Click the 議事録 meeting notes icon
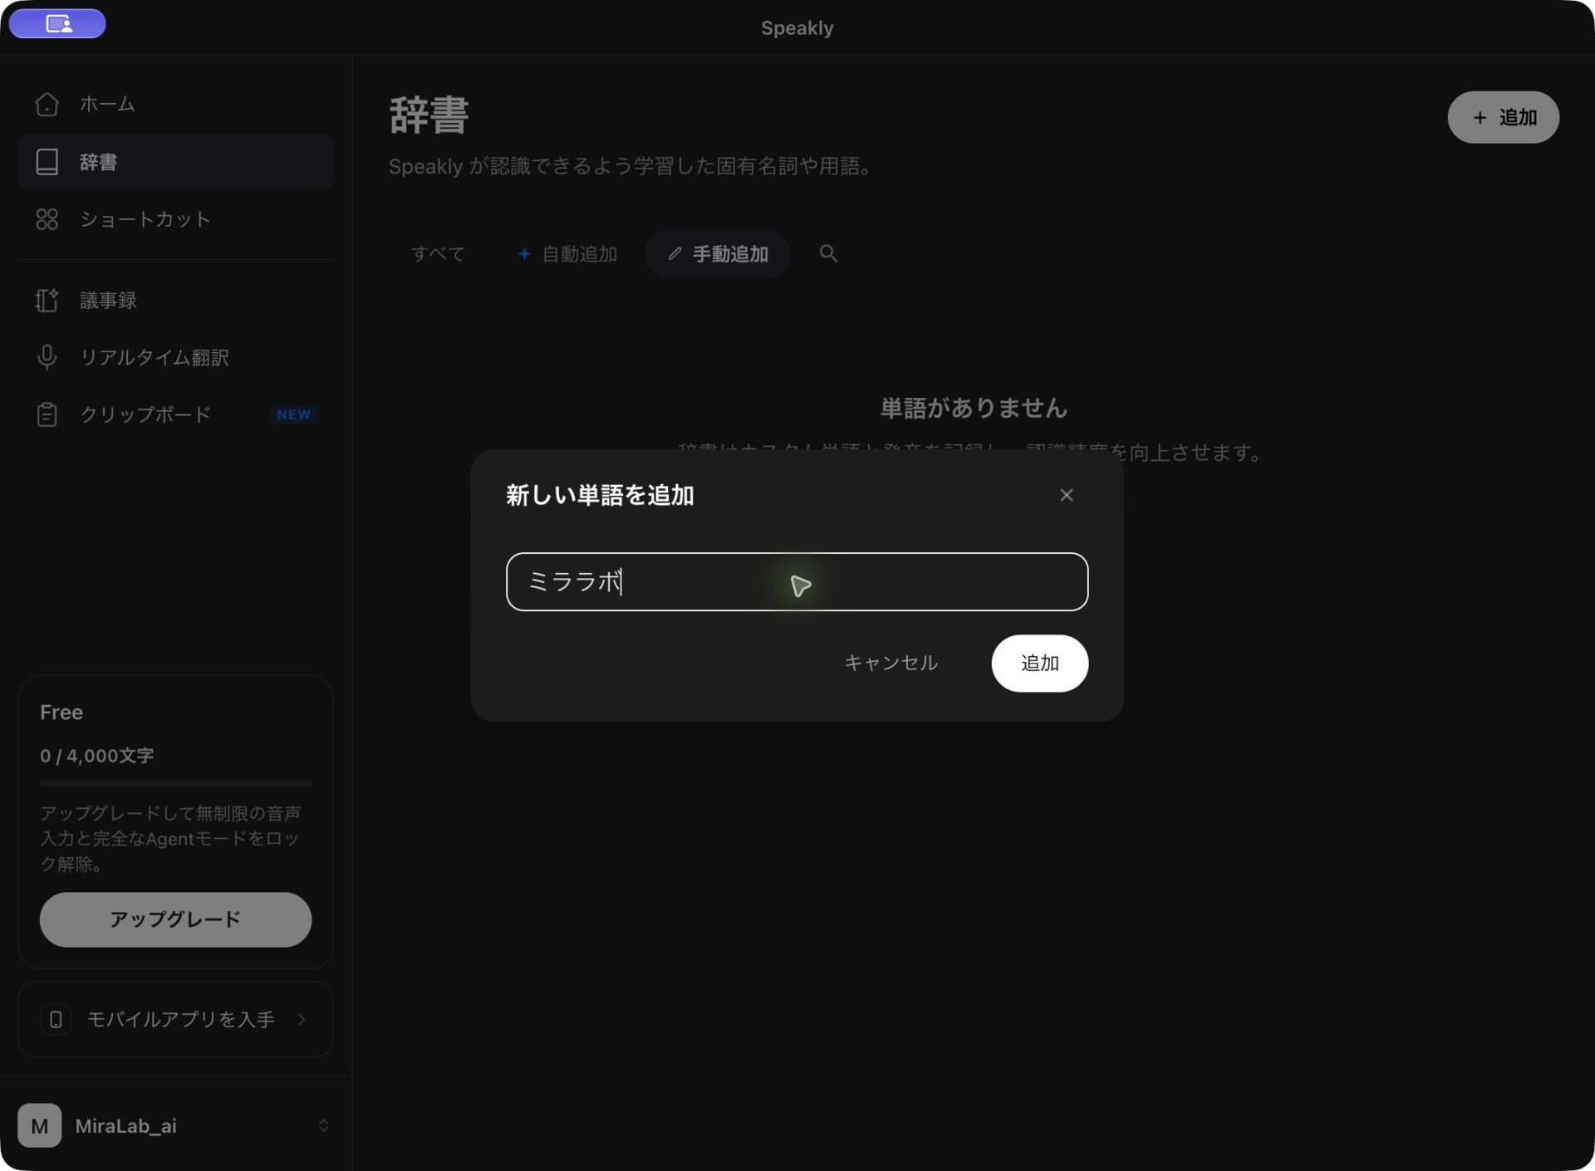1595x1171 pixels. (x=47, y=300)
